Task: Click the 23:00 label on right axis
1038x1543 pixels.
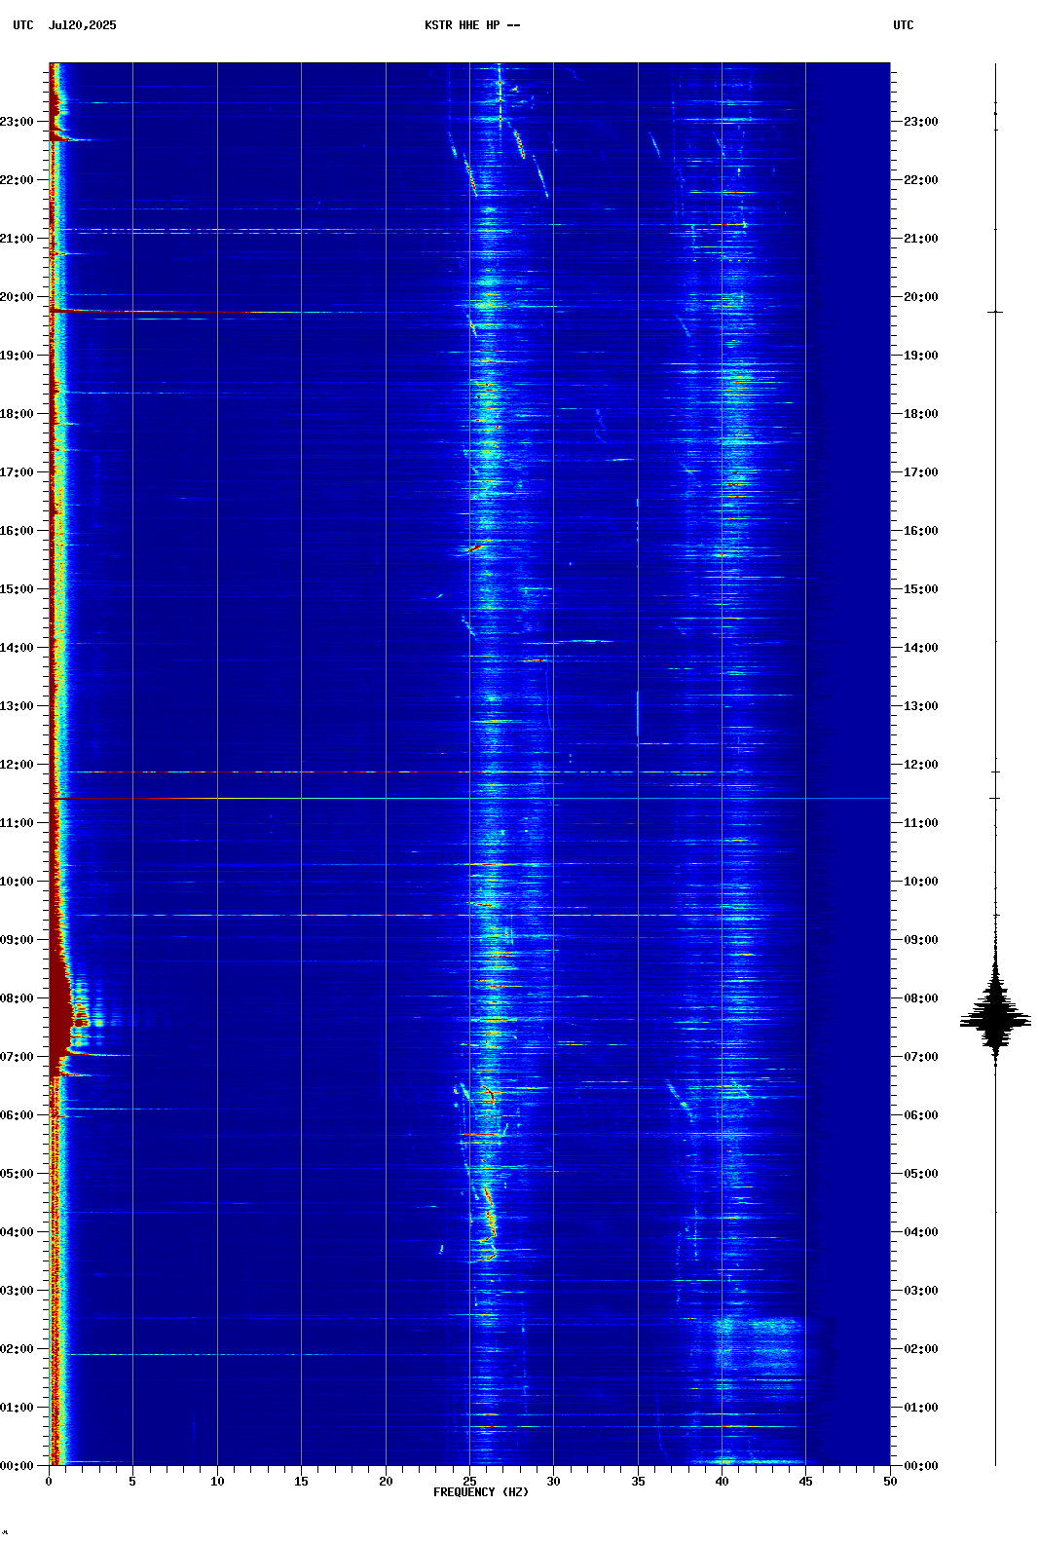Action: coord(921,122)
